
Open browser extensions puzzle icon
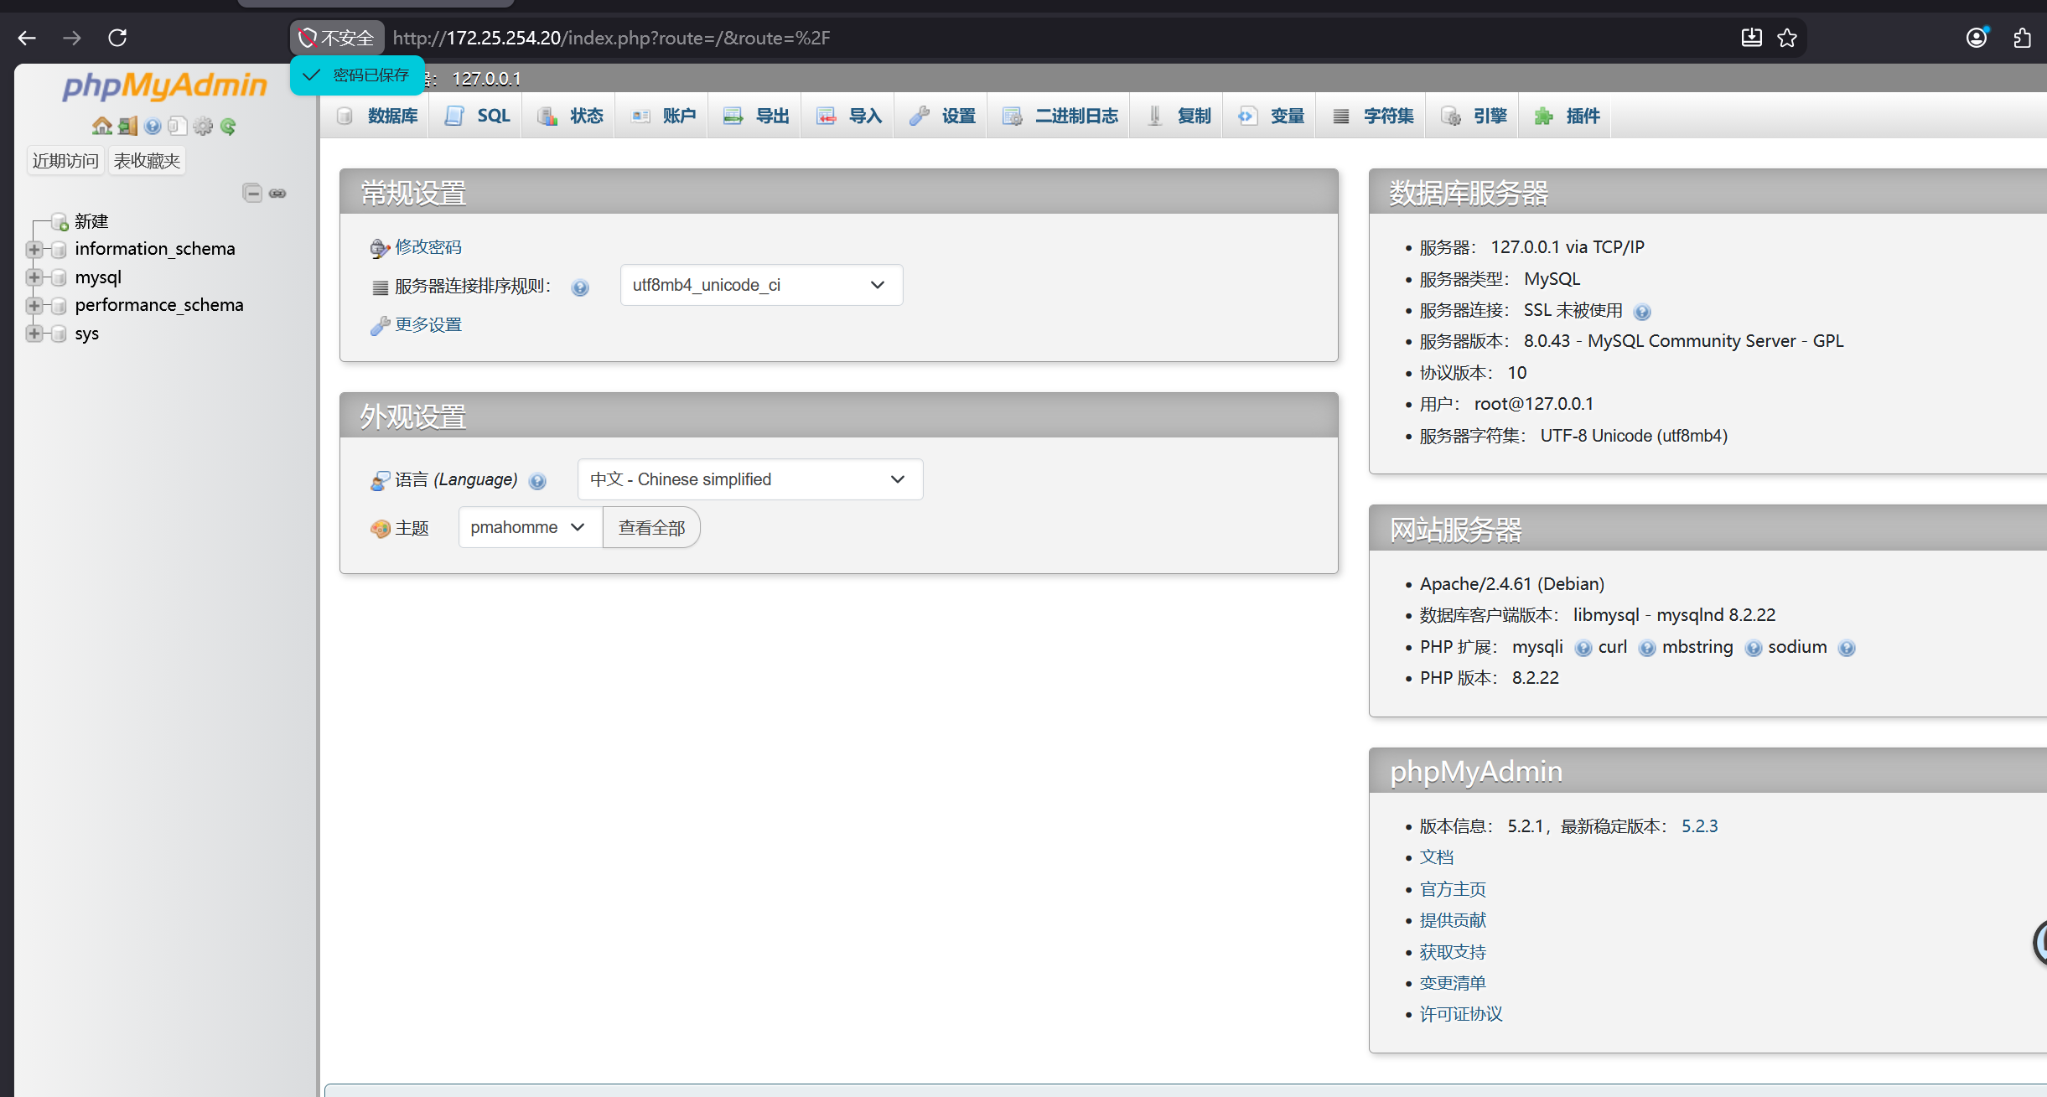pyautogui.click(x=2023, y=38)
